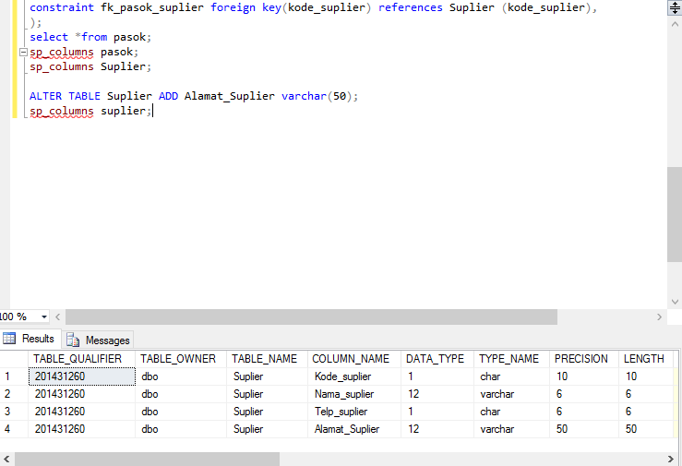Click the editor horizontal scroll right arrow
Image resolution: width=682 pixels, height=466 pixels.
(659, 317)
